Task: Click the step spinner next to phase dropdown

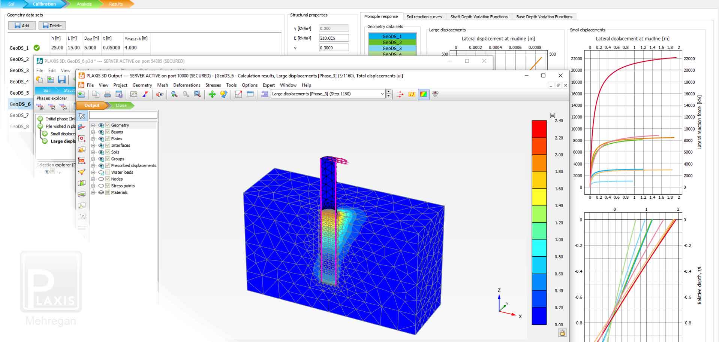Action: [388, 94]
